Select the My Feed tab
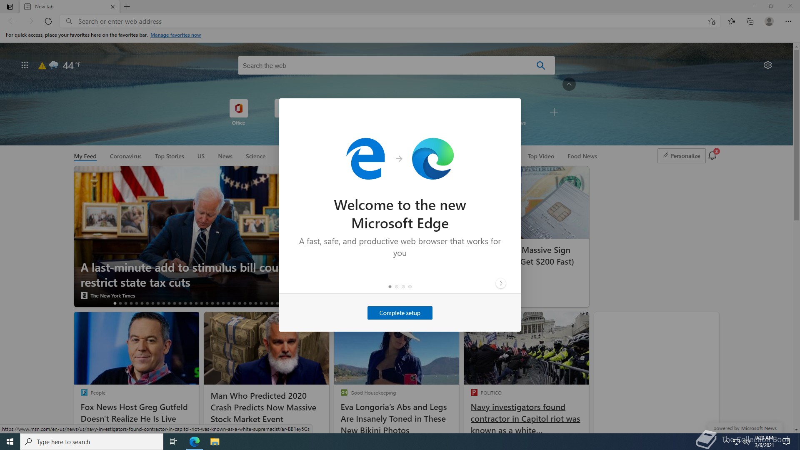The width and height of the screenshot is (800, 450). coord(85,156)
